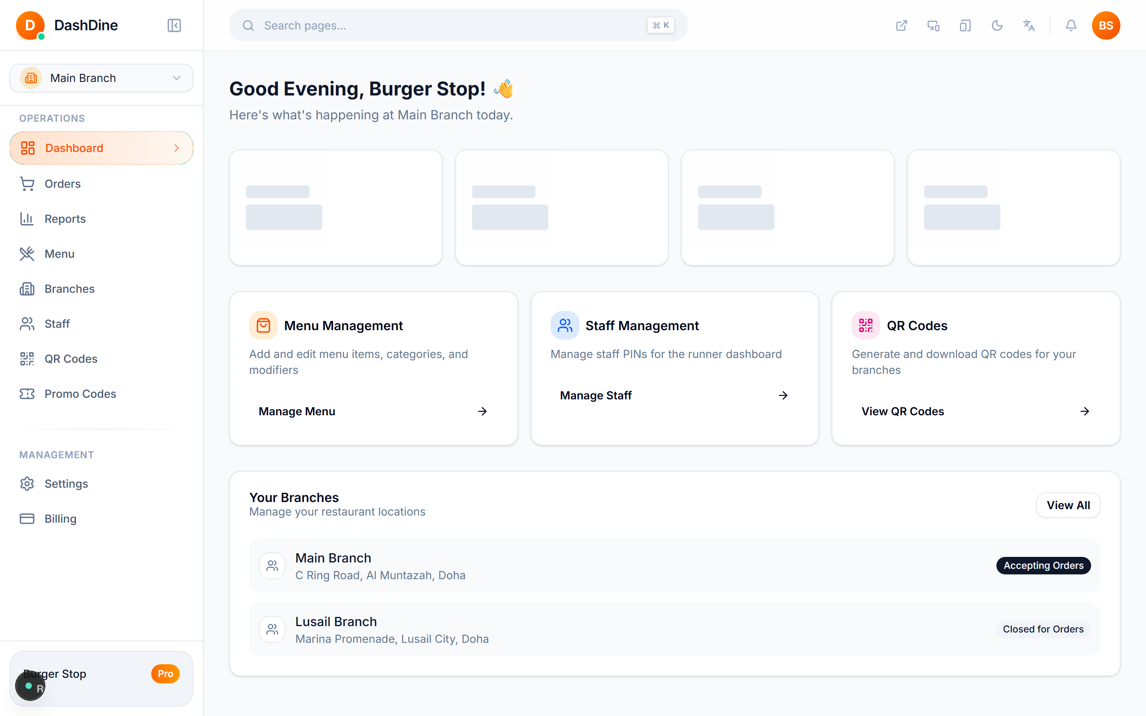Click the QR Codes icon in sidebar
1146x716 pixels.
pos(27,359)
